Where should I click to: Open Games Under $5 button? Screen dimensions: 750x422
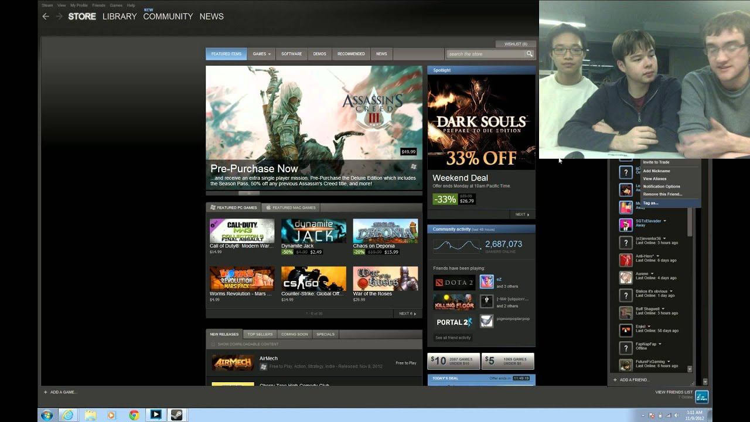(508, 361)
